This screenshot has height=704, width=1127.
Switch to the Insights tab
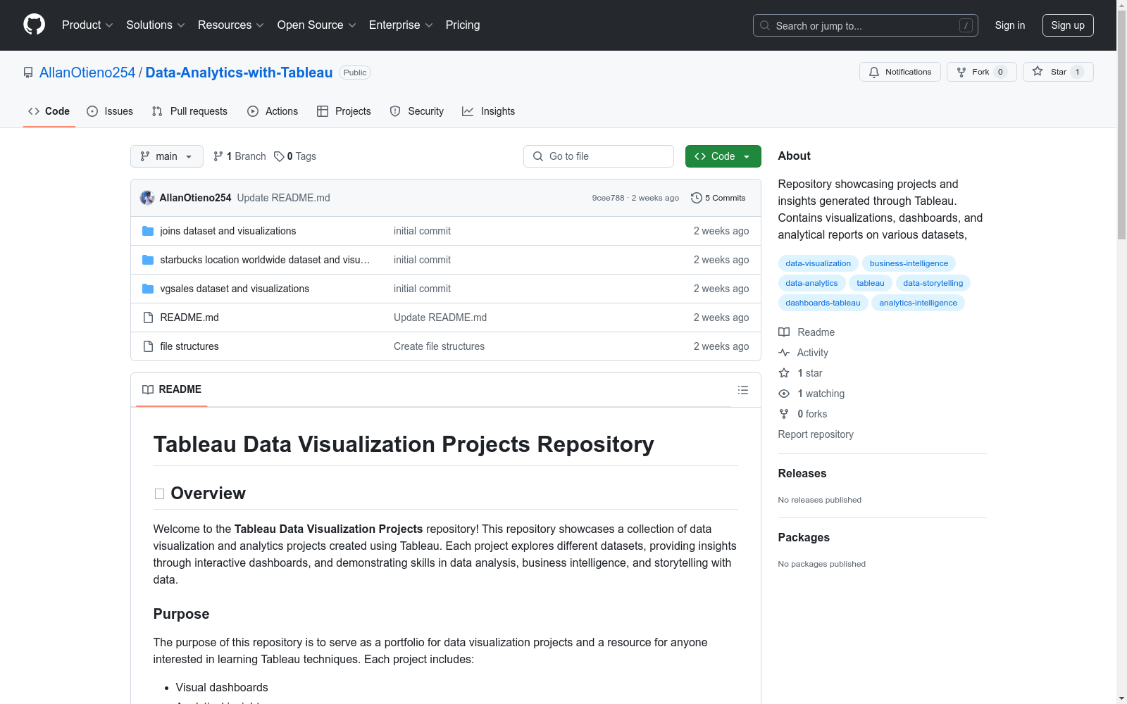[488, 111]
